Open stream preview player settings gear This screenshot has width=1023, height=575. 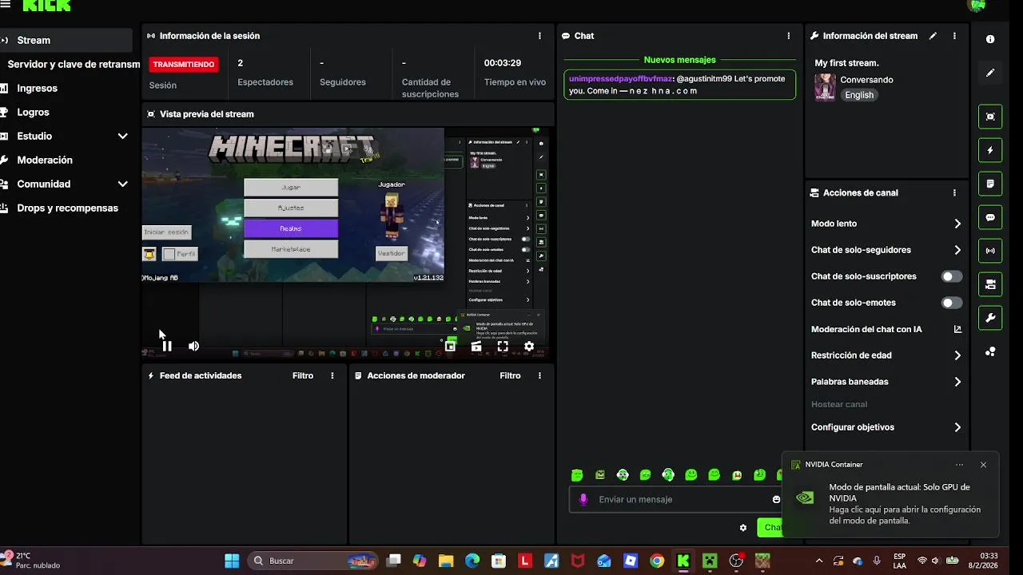[x=529, y=346]
